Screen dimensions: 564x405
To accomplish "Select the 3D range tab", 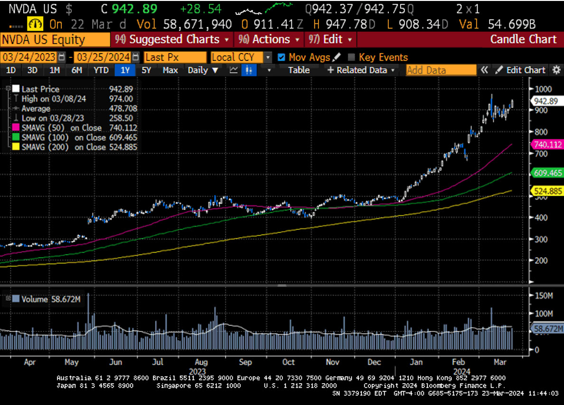I will (32, 70).
